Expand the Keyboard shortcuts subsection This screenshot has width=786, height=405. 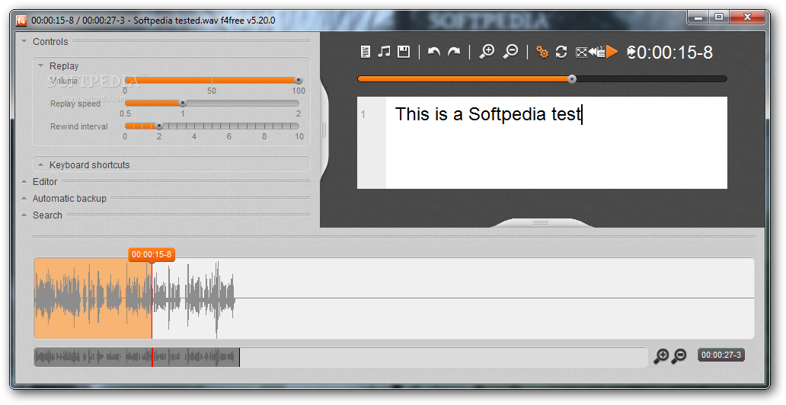tap(40, 164)
